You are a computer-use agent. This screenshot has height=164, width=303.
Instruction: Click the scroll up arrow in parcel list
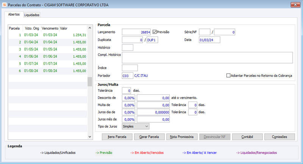click(90, 28)
